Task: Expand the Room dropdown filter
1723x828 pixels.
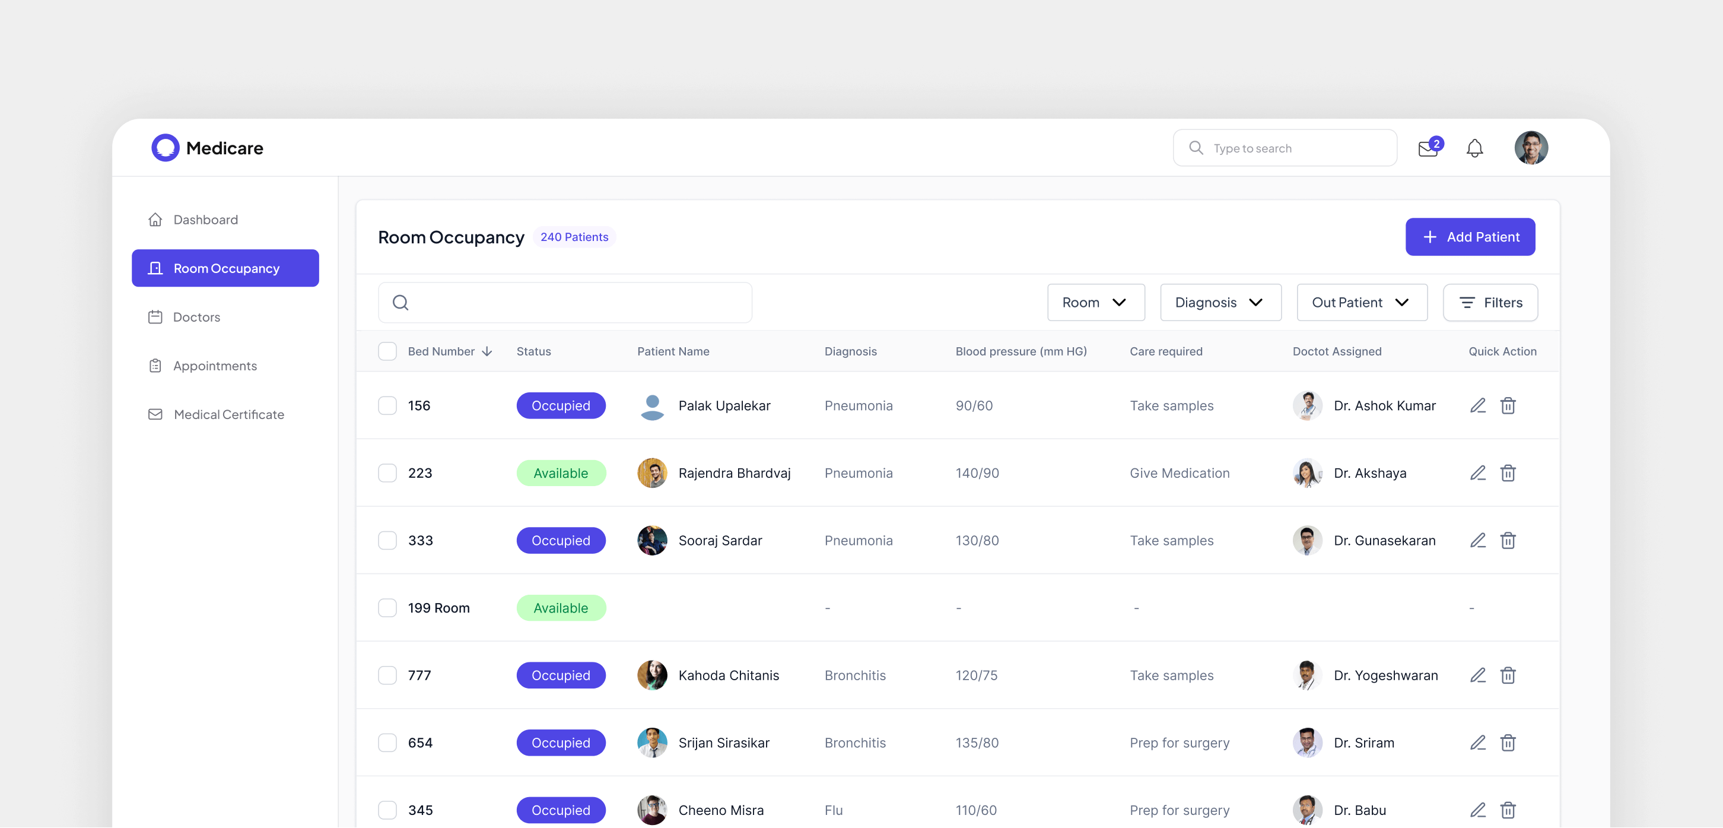Action: (x=1095, y=303)
